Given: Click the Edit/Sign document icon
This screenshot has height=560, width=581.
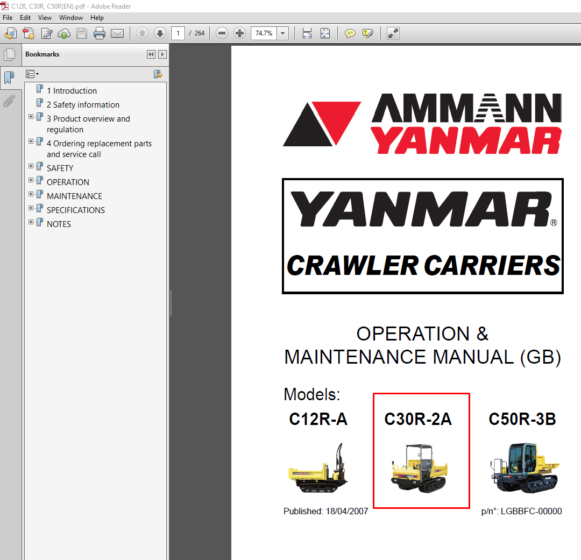Looking at the screenshot, I should coord(46,33).
